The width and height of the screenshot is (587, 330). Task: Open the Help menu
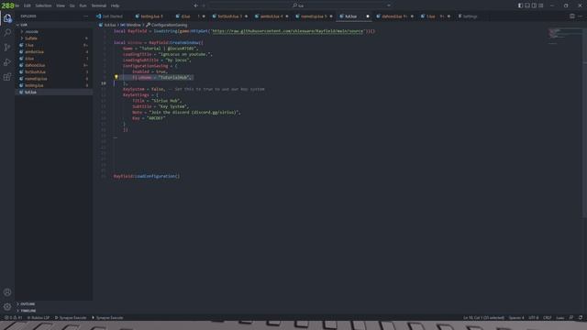tap(115, 5)
